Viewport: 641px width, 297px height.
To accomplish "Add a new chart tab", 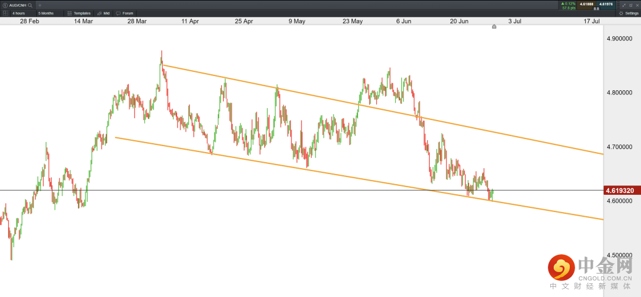I will pyautogui.click(x=40, y=5).
